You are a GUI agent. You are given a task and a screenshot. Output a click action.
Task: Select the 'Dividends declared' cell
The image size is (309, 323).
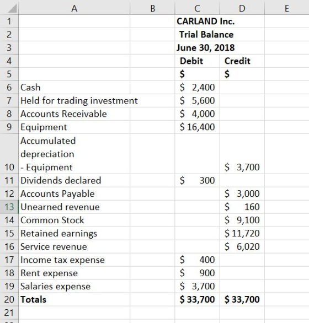click(x=74, y=180)
